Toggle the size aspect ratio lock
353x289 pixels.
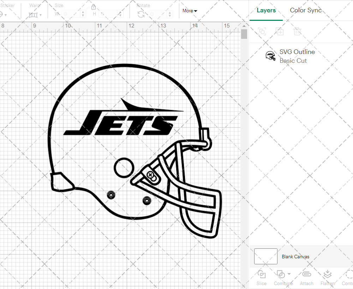coord(94,7)
